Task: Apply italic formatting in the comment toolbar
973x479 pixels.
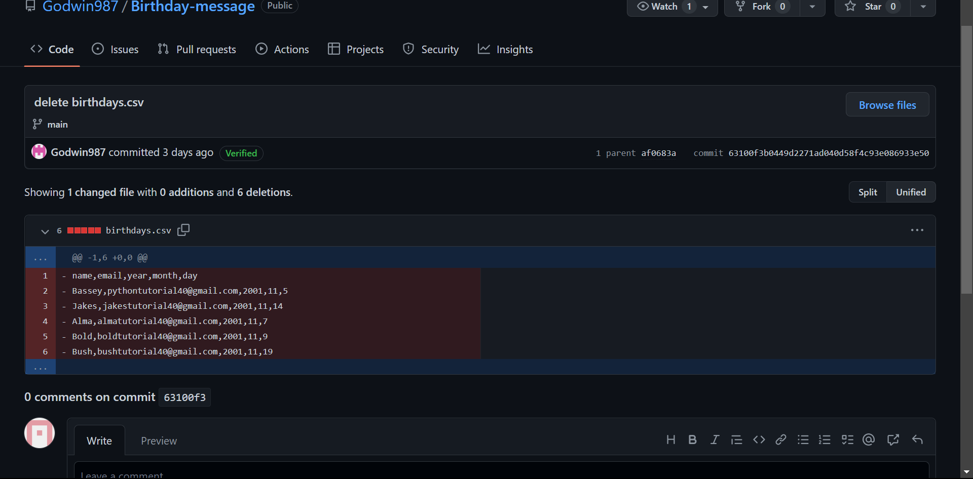Action: (x=715, y=440)
